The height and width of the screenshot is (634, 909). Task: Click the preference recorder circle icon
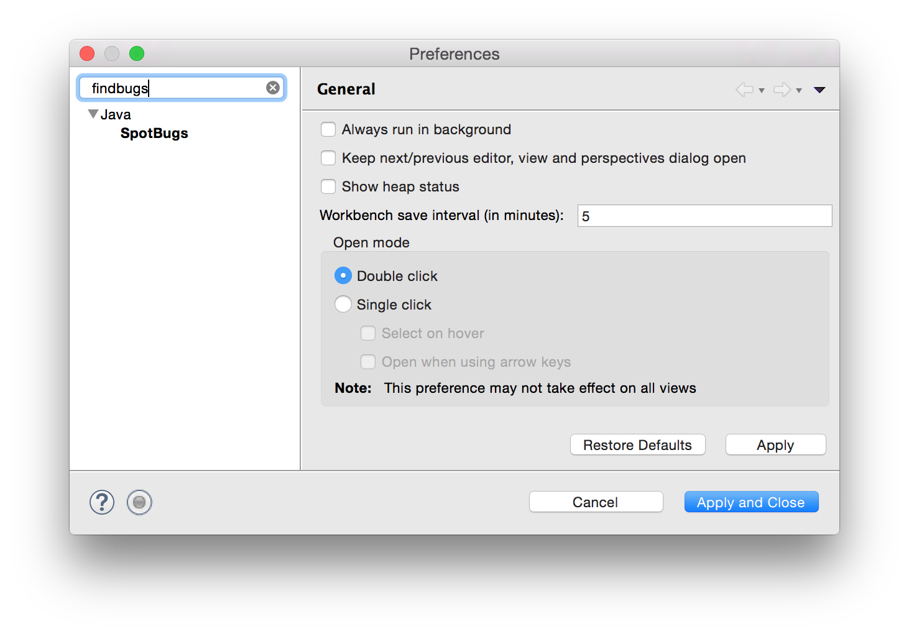139,502
